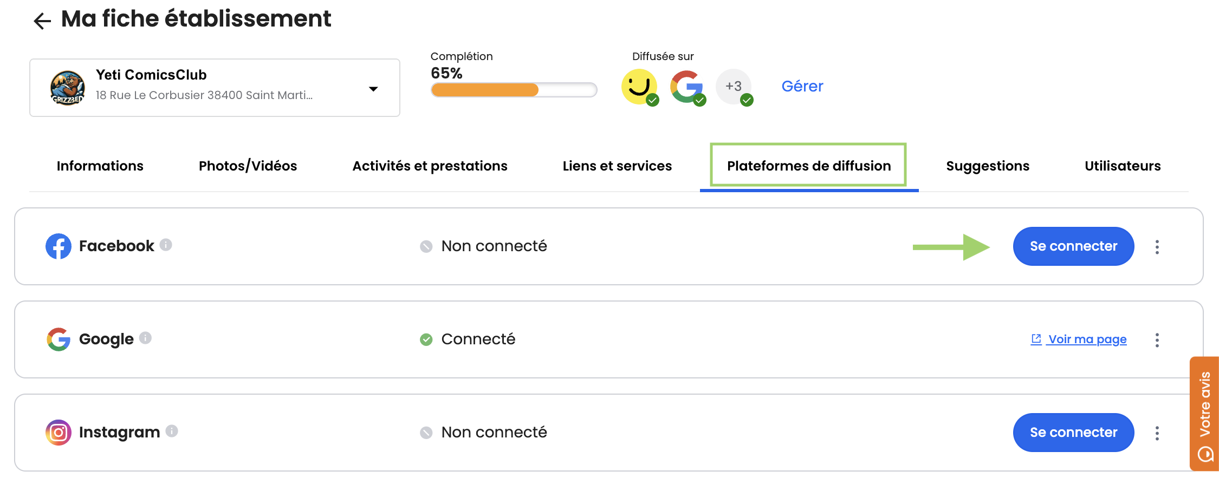This screenshot has width=1219, height=484.
Task: Switch to the Informations tab
Action: 100,166
